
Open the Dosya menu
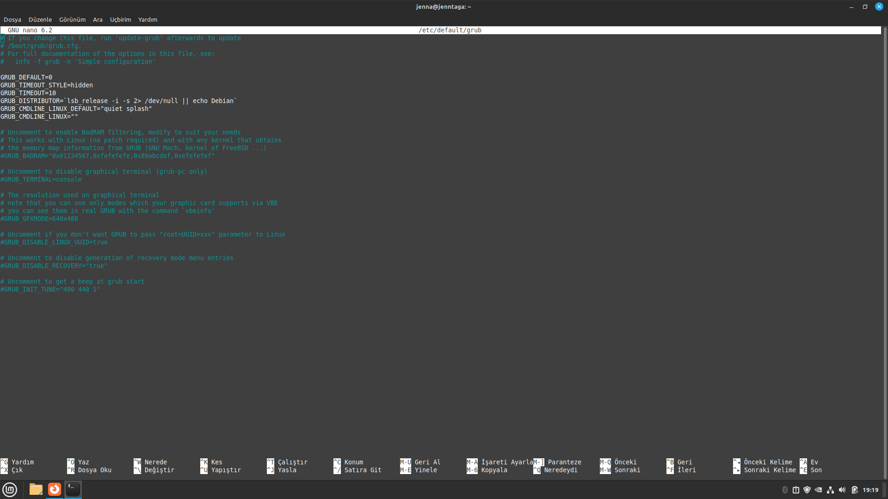coord(12,19)
